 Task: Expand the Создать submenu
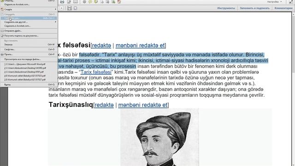pos(29,9)
